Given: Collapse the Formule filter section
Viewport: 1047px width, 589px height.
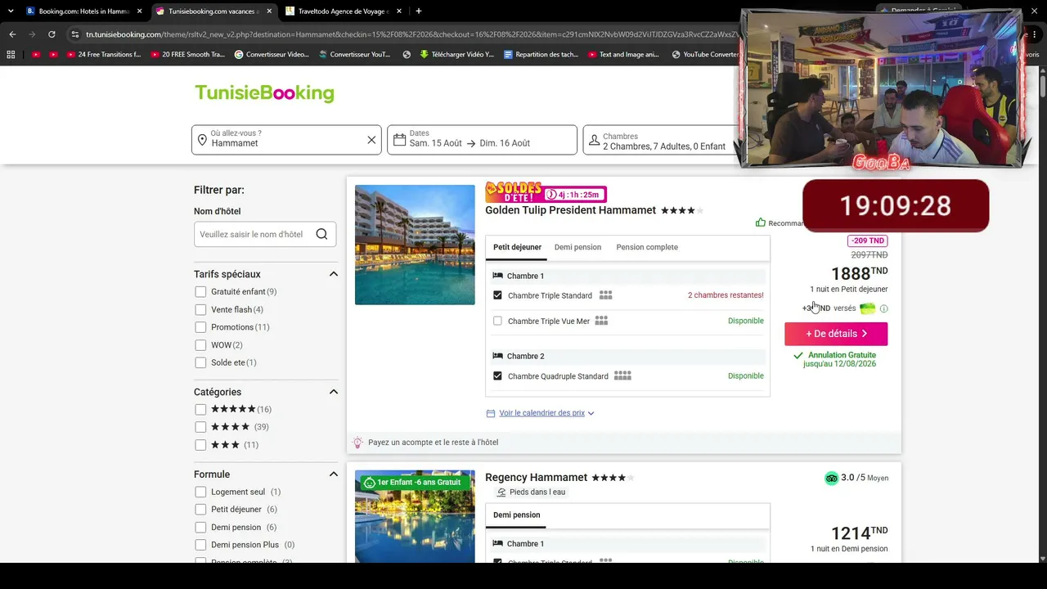Looking at the screenshot, I should pos(334,474).
